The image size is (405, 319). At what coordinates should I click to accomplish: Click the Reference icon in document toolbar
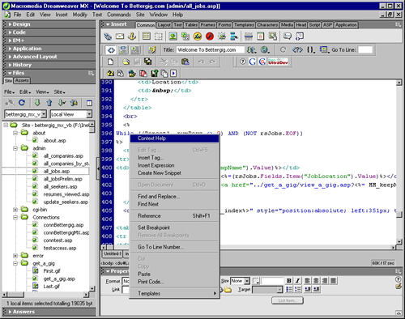[x=297, y=50]
